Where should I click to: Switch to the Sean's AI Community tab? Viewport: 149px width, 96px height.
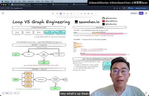[80, 5]
